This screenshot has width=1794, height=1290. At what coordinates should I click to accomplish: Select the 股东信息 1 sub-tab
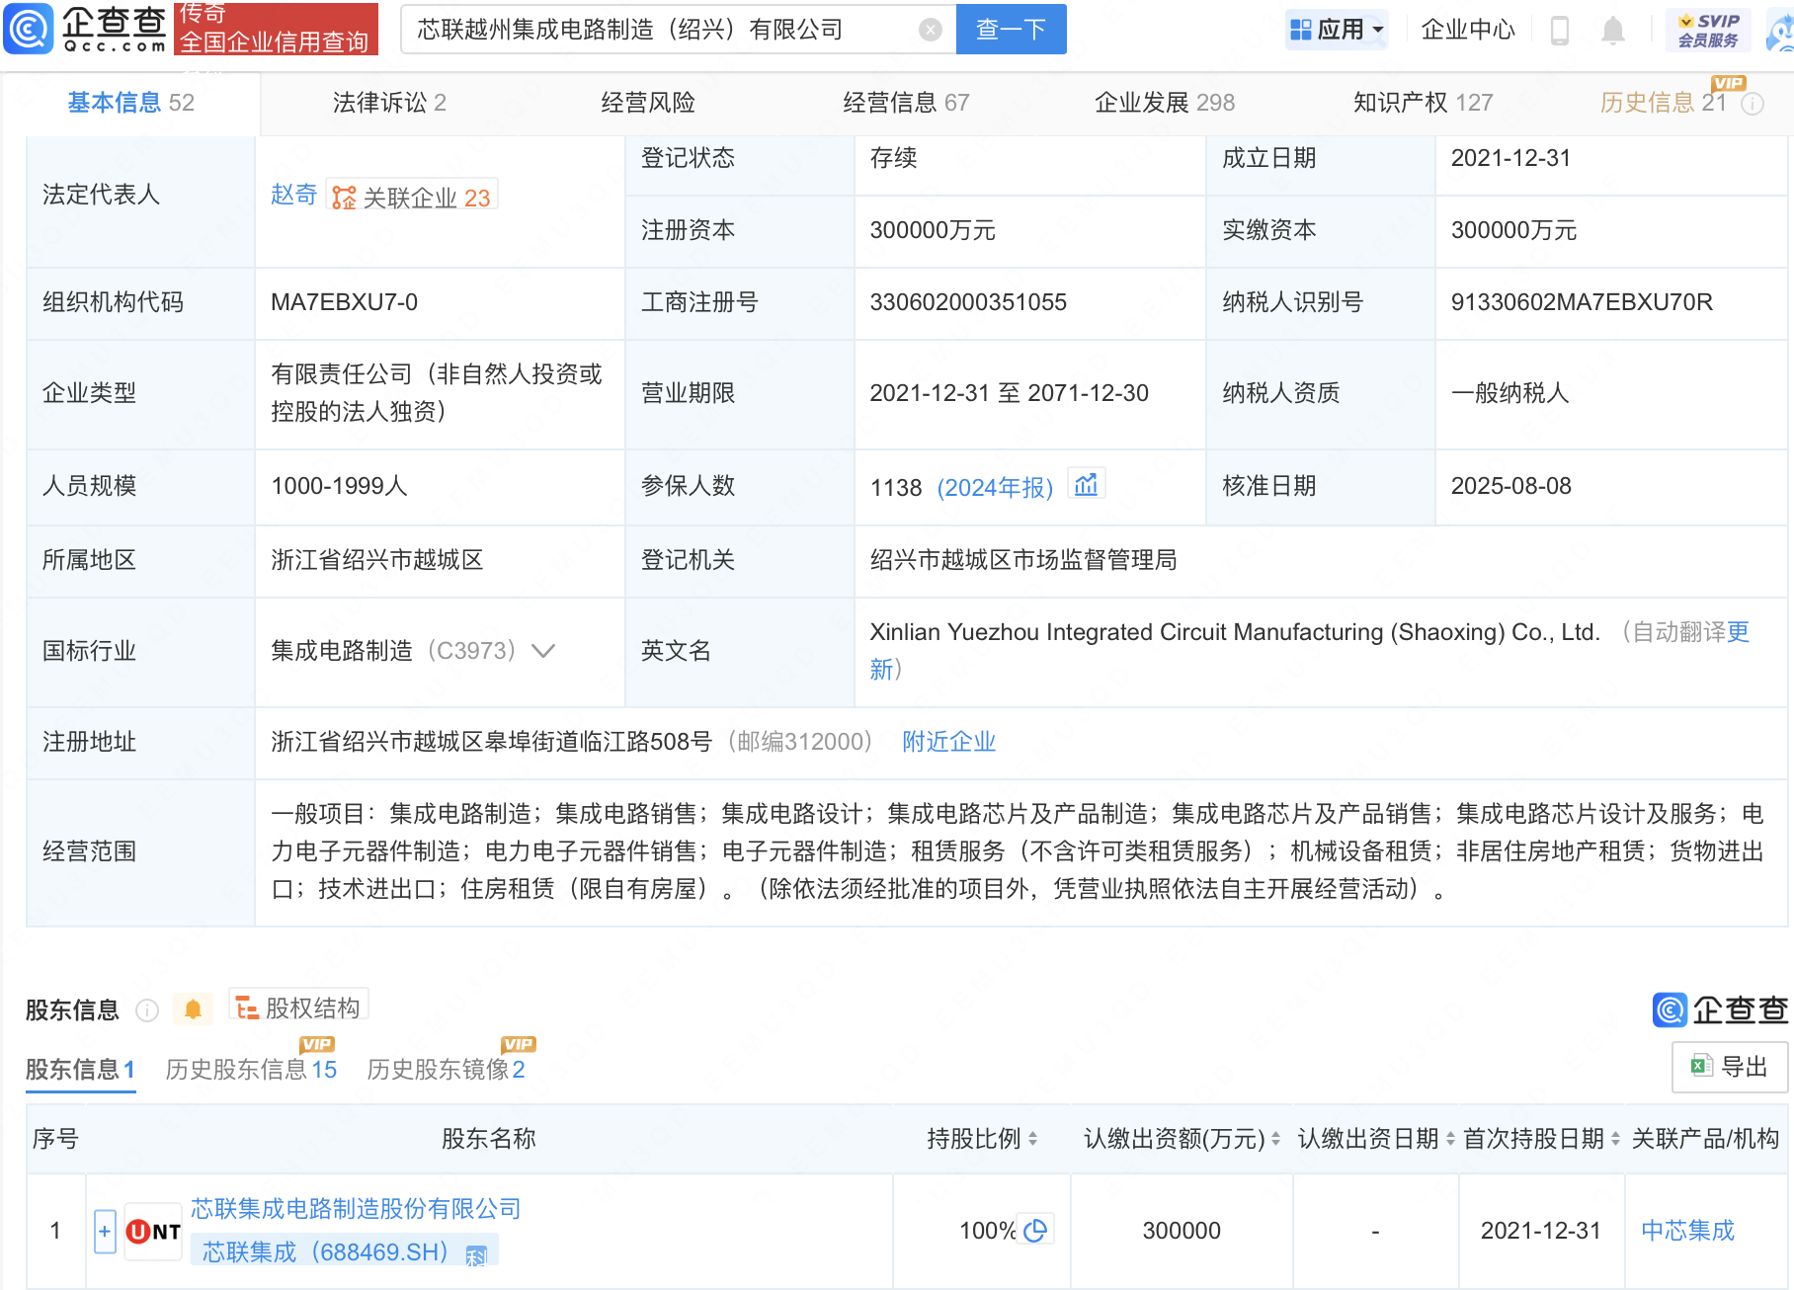pyautogui.click(x=80, y=1069)
